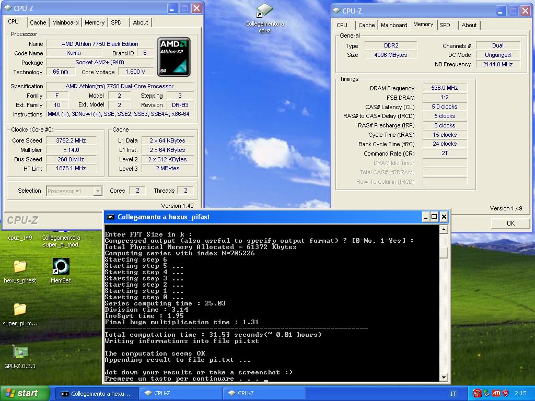Open the Processor #1 selection dropdown
The height and width of the screenshot is (401, 535).
coord(74,191)
